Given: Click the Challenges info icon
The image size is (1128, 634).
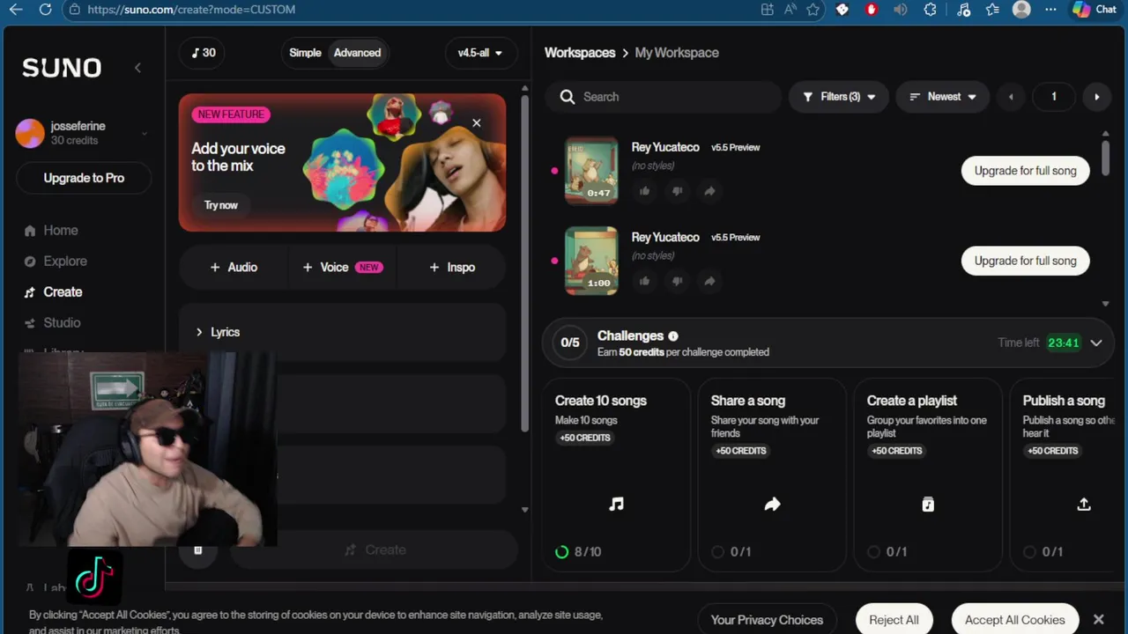Looking at the screenshot, I should tap(673, 336).
